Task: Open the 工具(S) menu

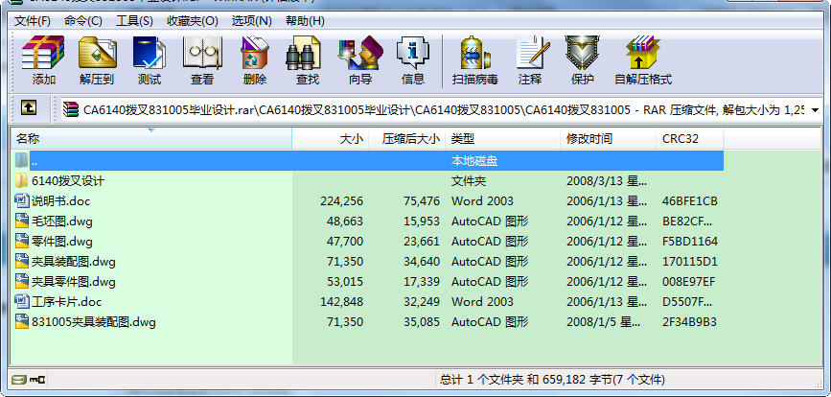Action: pos(134,21)
